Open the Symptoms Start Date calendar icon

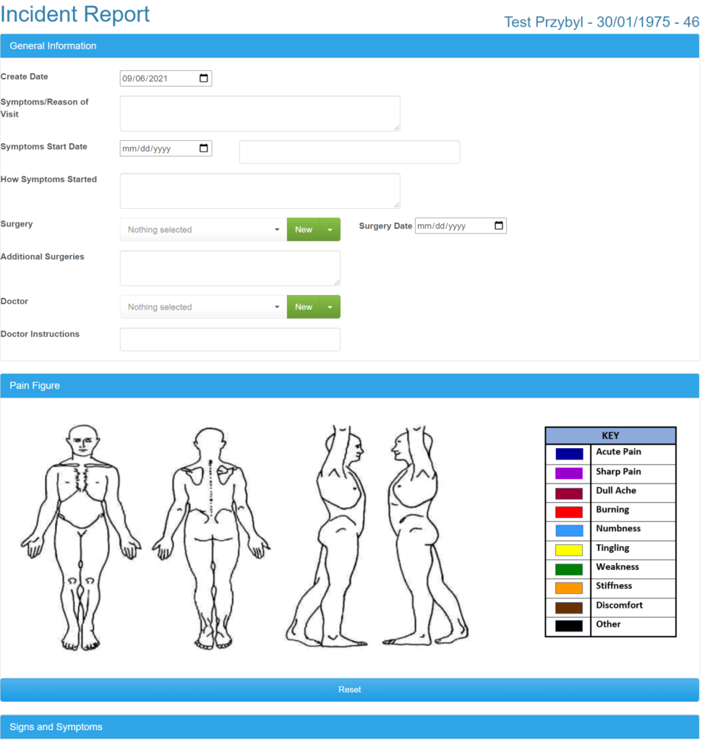pyautogui.click(x=203, y=148)
